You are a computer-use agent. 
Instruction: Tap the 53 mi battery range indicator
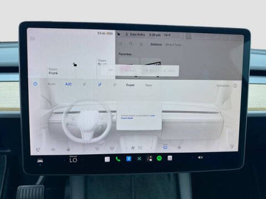(105, 33)
